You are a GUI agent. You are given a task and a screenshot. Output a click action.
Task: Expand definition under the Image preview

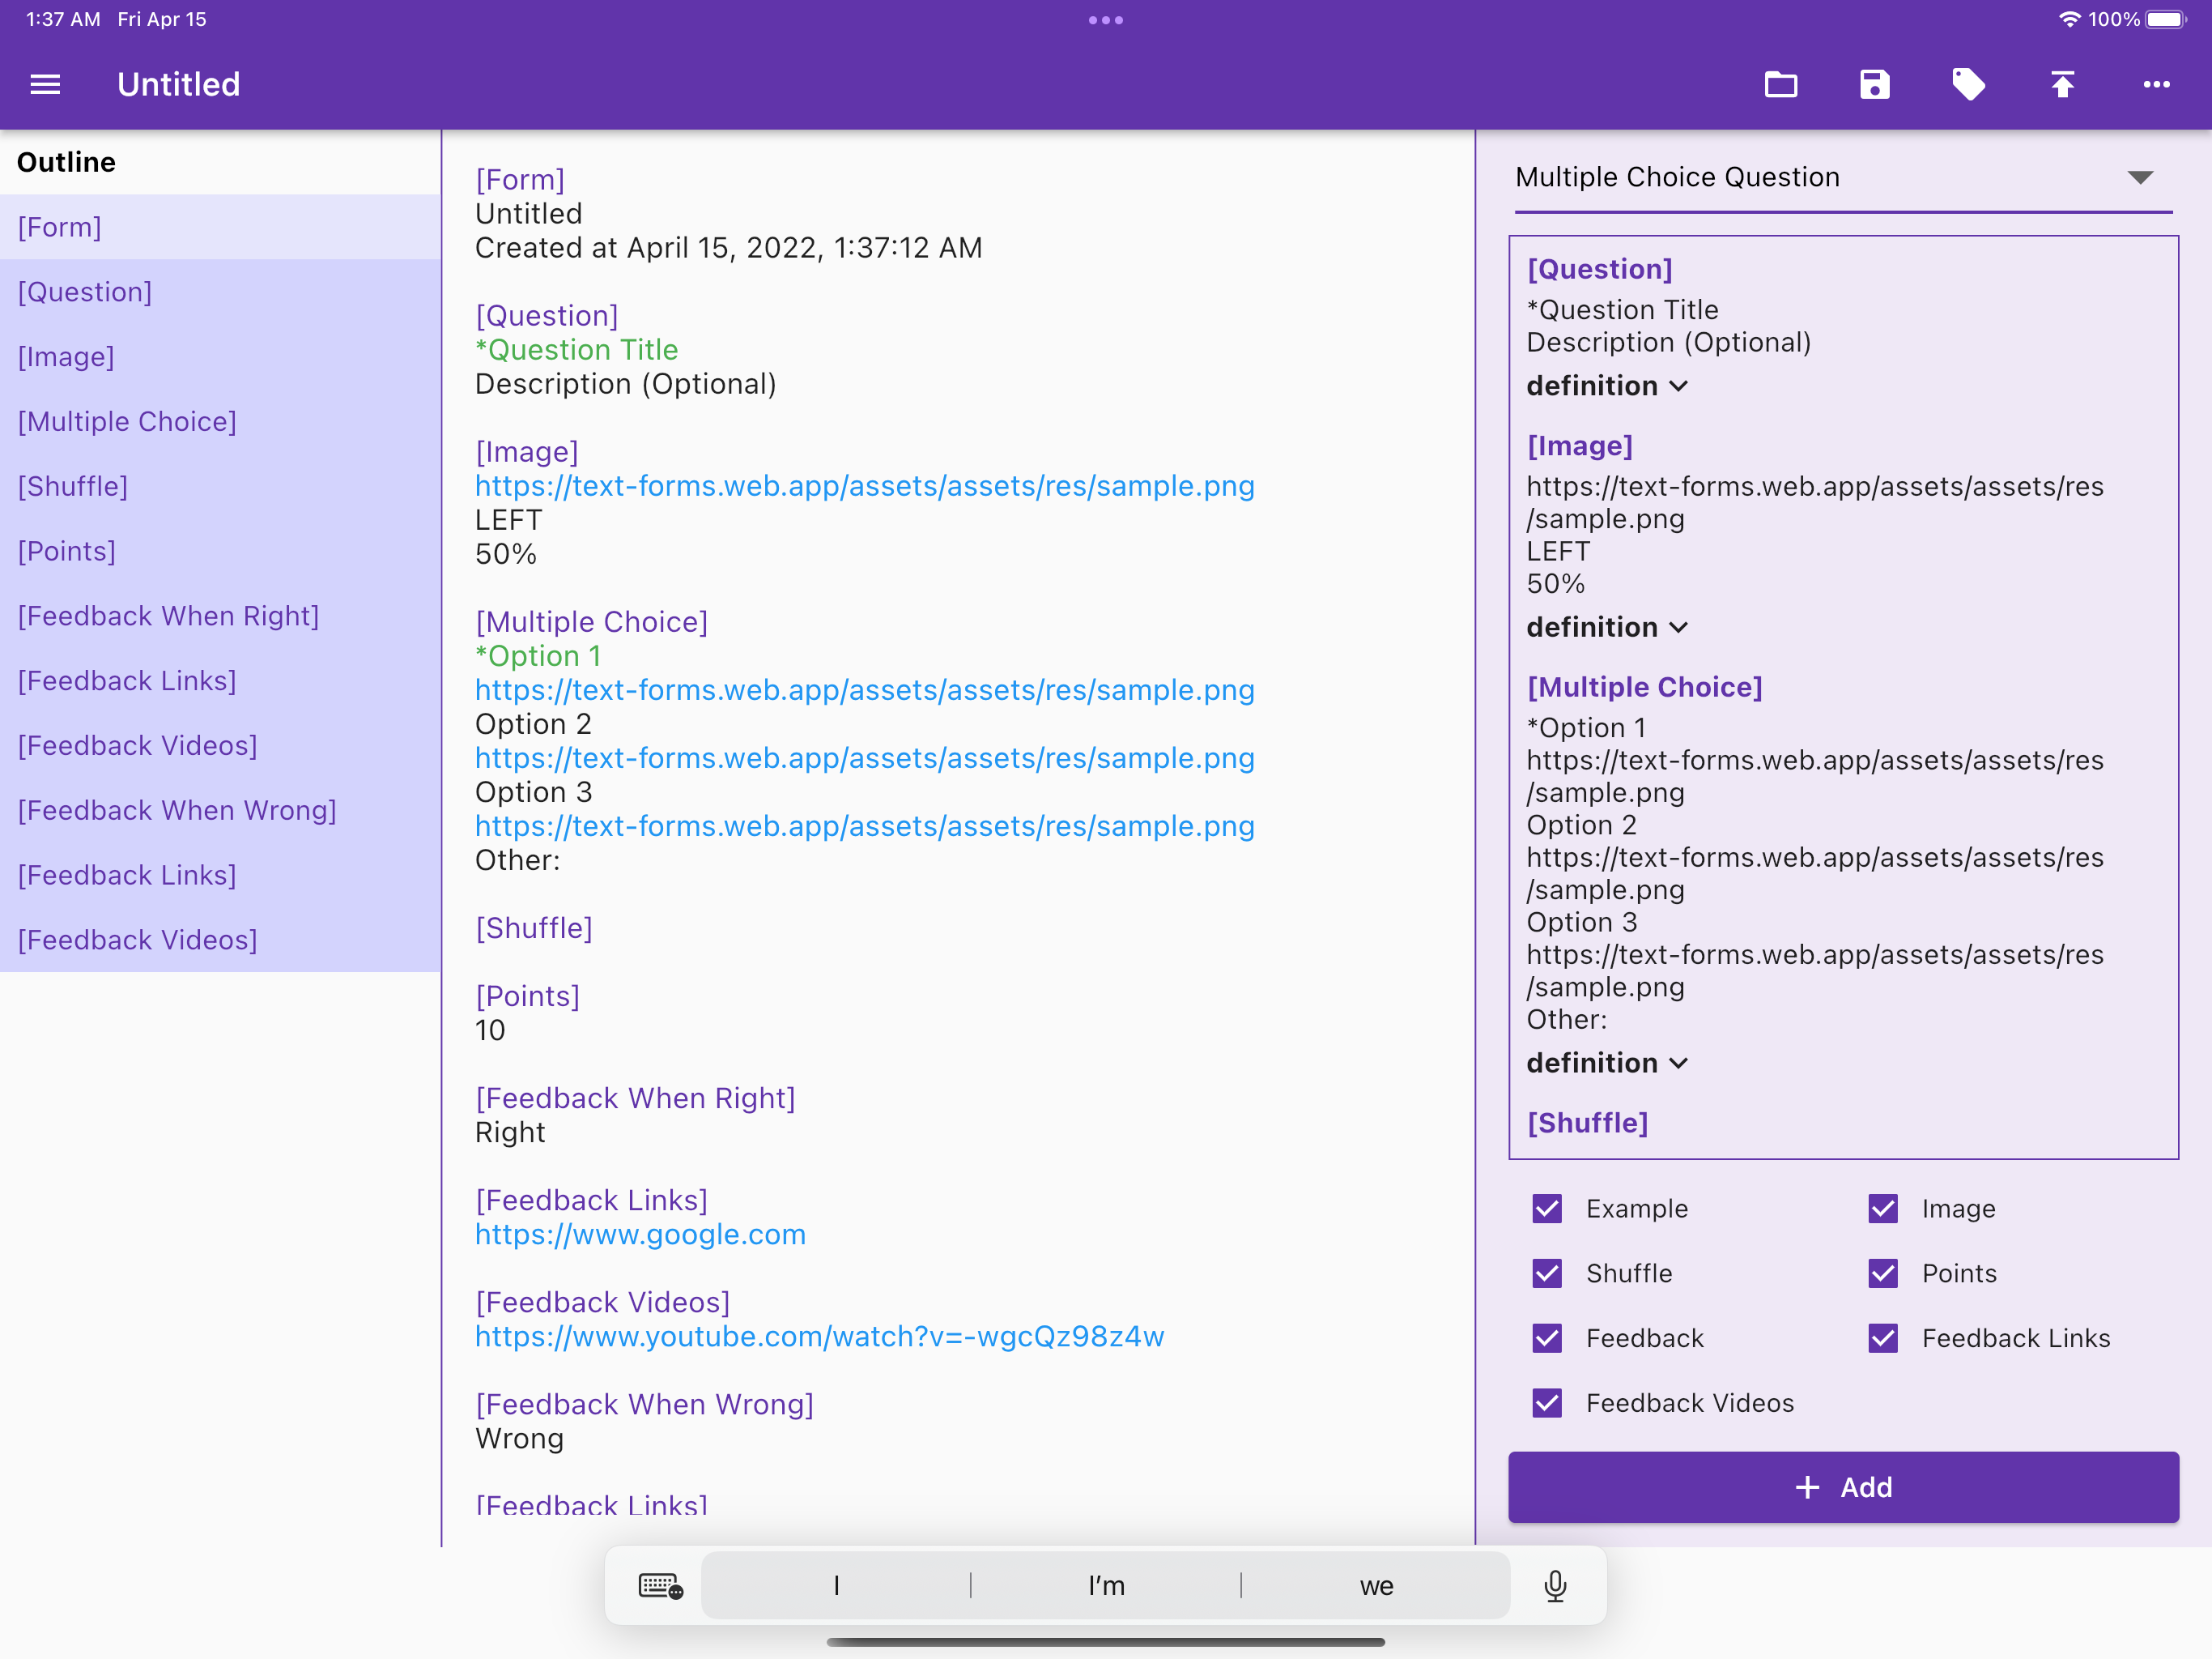click(1607, 627)
